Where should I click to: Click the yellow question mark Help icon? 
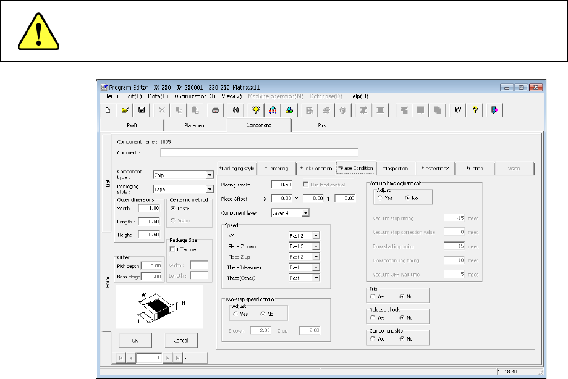(x=477, y=110)
